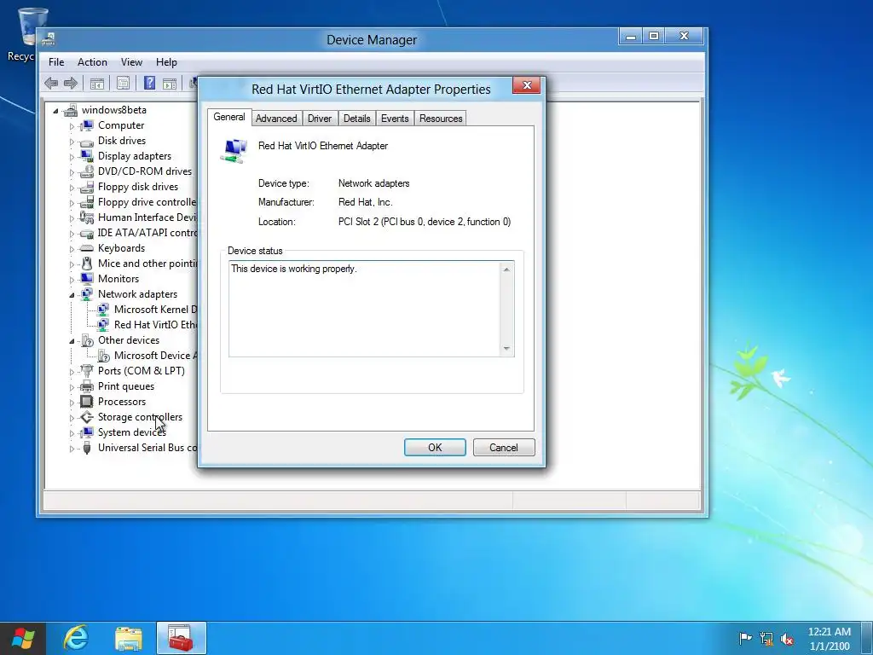873x655 pixels.
Task: Expand the DVD/CD-ROM drives node
Action: pos(72,172)
